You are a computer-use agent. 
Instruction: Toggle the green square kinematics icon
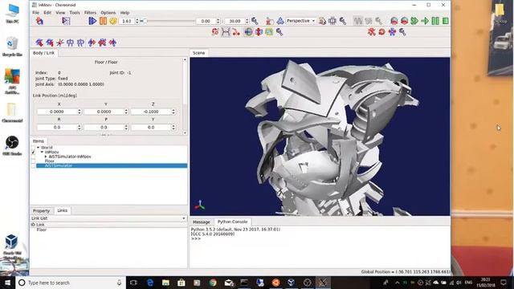pyautogui.click(x=269, y=32)
